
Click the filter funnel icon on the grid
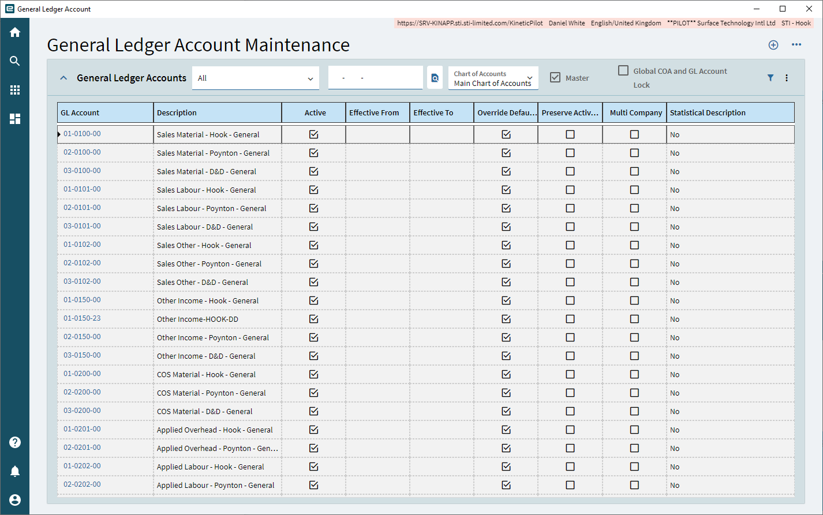pos(770,77)
